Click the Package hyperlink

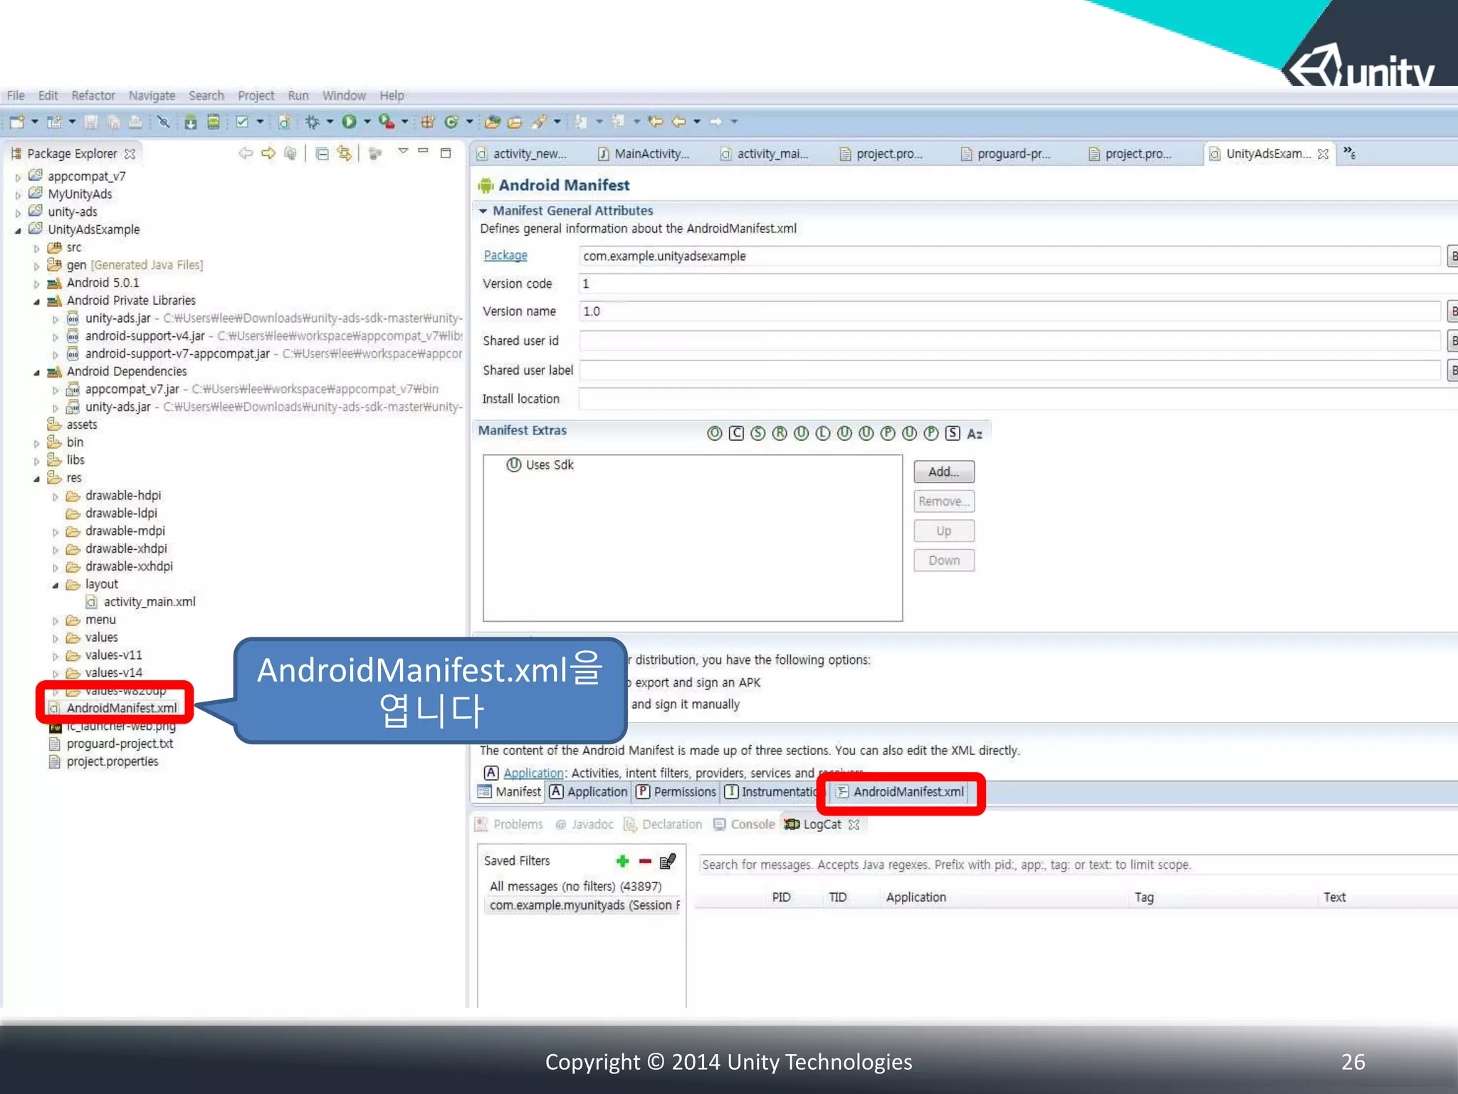[505, 255]
